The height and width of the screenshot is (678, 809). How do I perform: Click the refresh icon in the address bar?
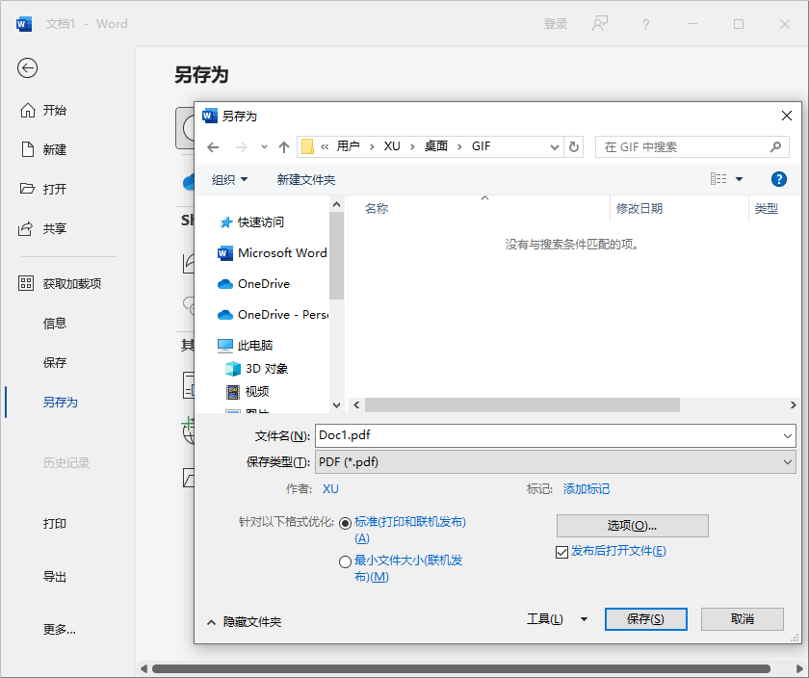tap(573, 146)
